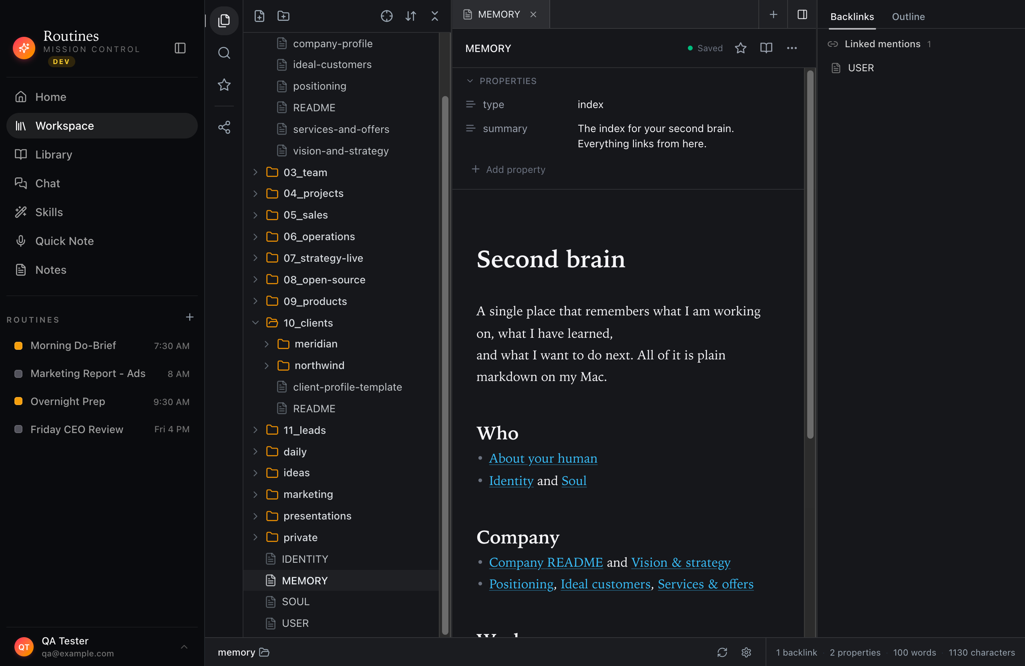Expand the northwind folder
Screen dimensions: 1025x666
click(x=267, y=365)
